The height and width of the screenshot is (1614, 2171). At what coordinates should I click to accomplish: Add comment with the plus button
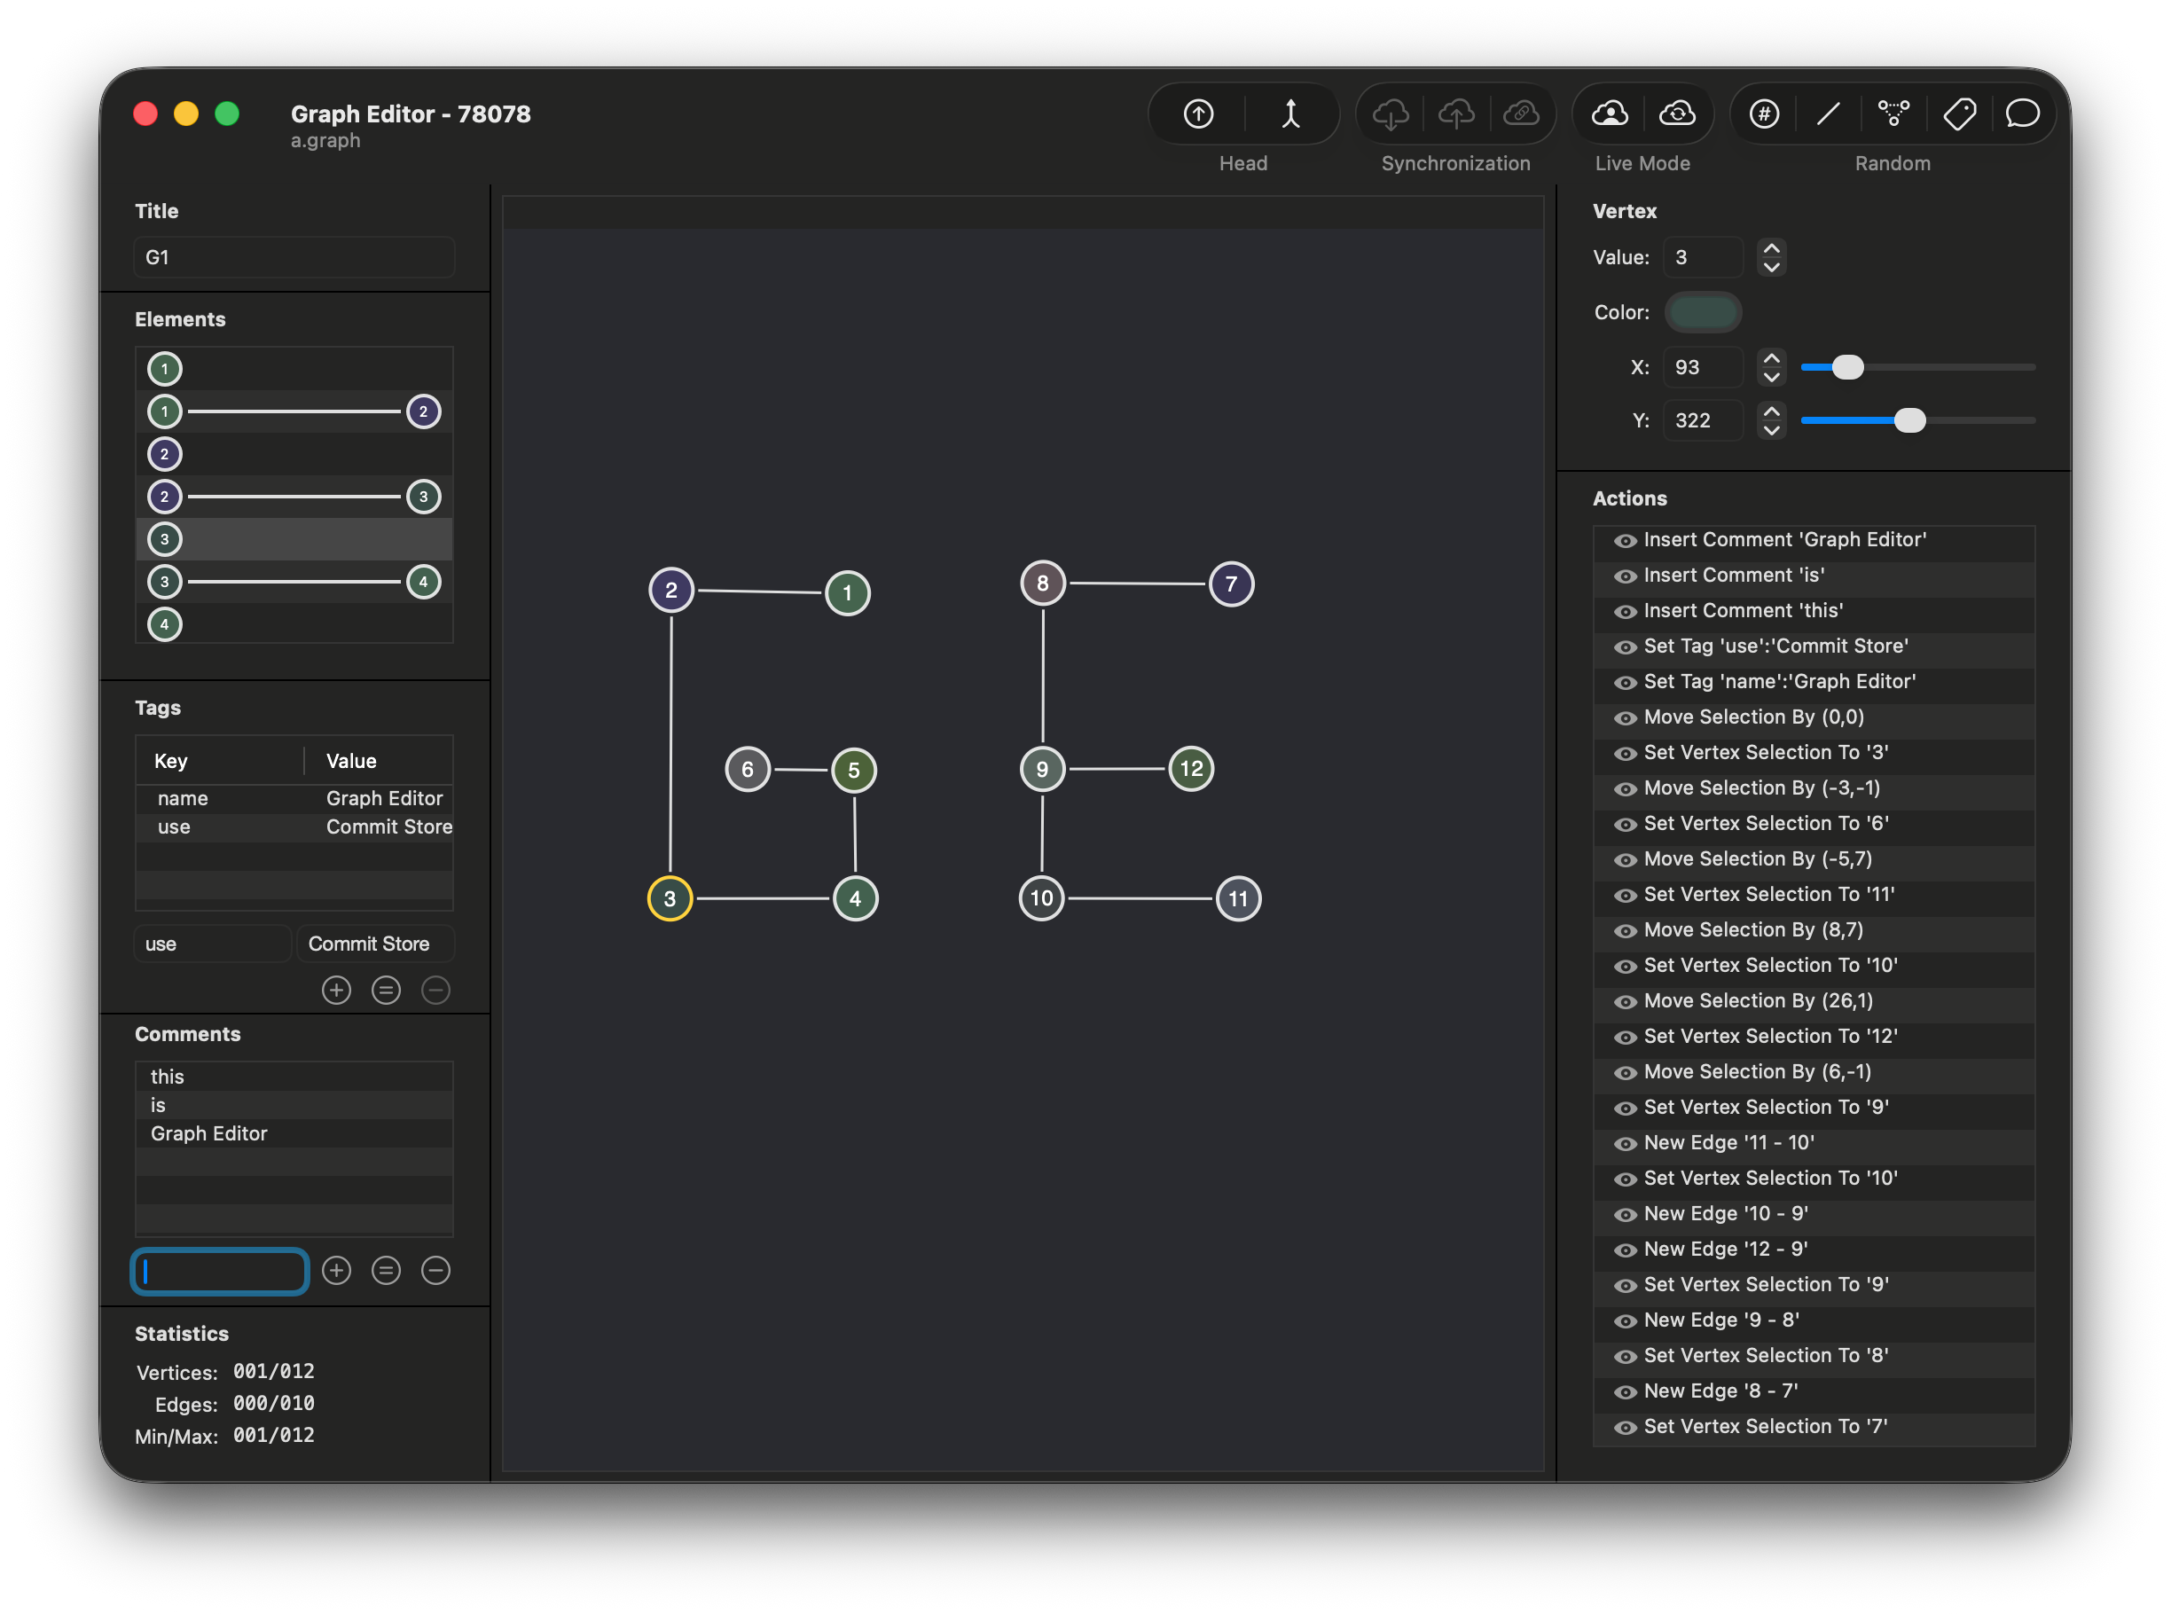tap(336, 1270)
